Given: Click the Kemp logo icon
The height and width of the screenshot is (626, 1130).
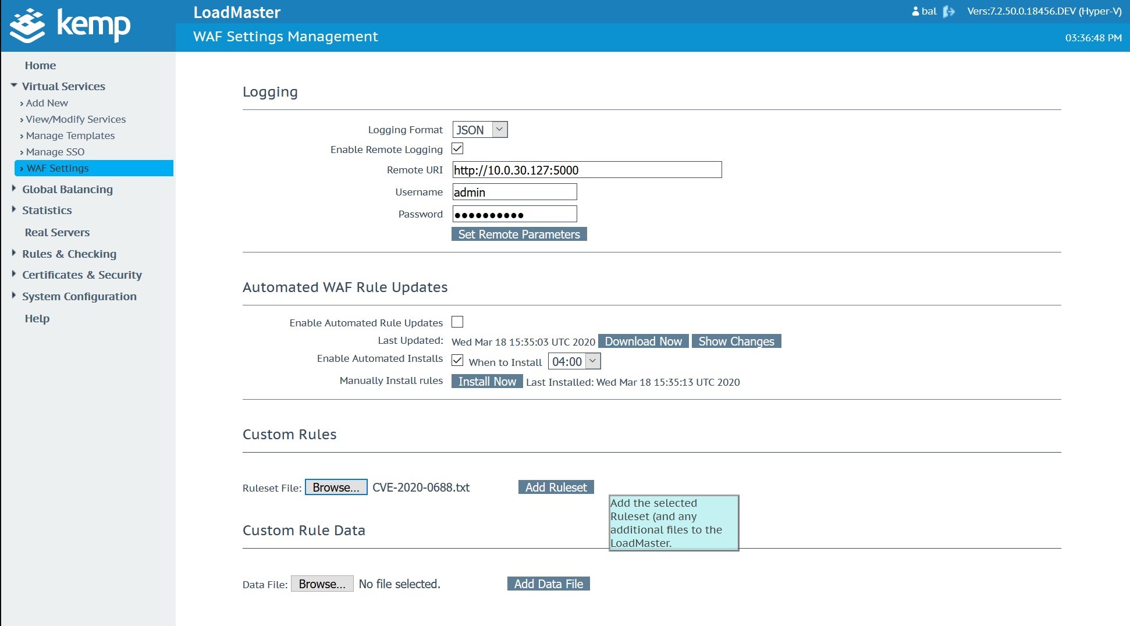Looking at the screenshot, I should coord(27,26).
